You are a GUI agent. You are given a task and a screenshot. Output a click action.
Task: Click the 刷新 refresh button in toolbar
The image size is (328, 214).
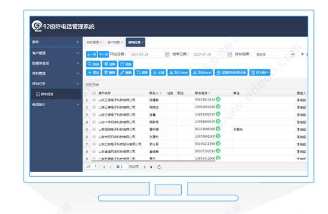(142, 73)
